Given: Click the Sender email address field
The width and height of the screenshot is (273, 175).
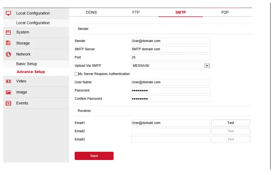Looking at the screenshot, I should 170,41.
